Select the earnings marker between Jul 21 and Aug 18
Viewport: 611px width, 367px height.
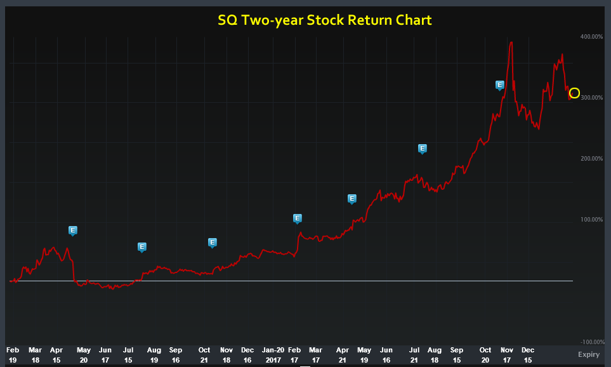coord(423,149)
